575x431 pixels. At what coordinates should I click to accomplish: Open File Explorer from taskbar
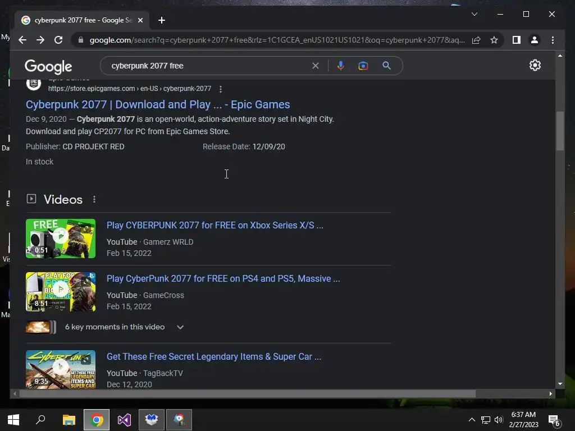pyautogui.click(x=69, y=420)
